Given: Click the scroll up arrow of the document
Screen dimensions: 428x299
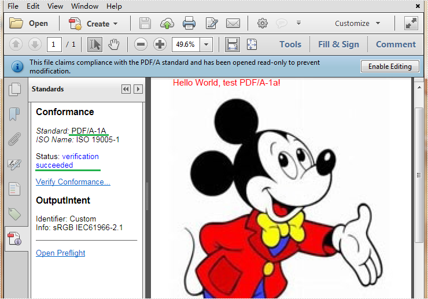Looking at the screenshot, I should (x=419, y=87).
